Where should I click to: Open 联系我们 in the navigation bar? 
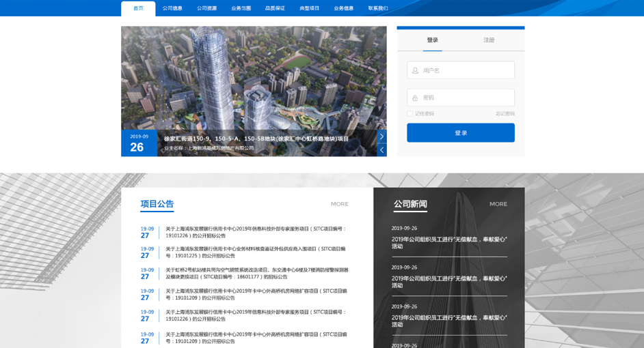click(x=378, y=8)
